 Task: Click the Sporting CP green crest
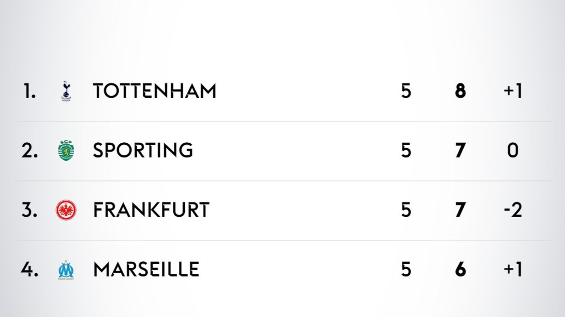coord(66,150)
